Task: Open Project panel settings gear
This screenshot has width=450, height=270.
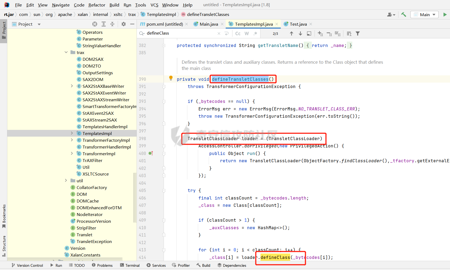Action: tap(124, 24)
